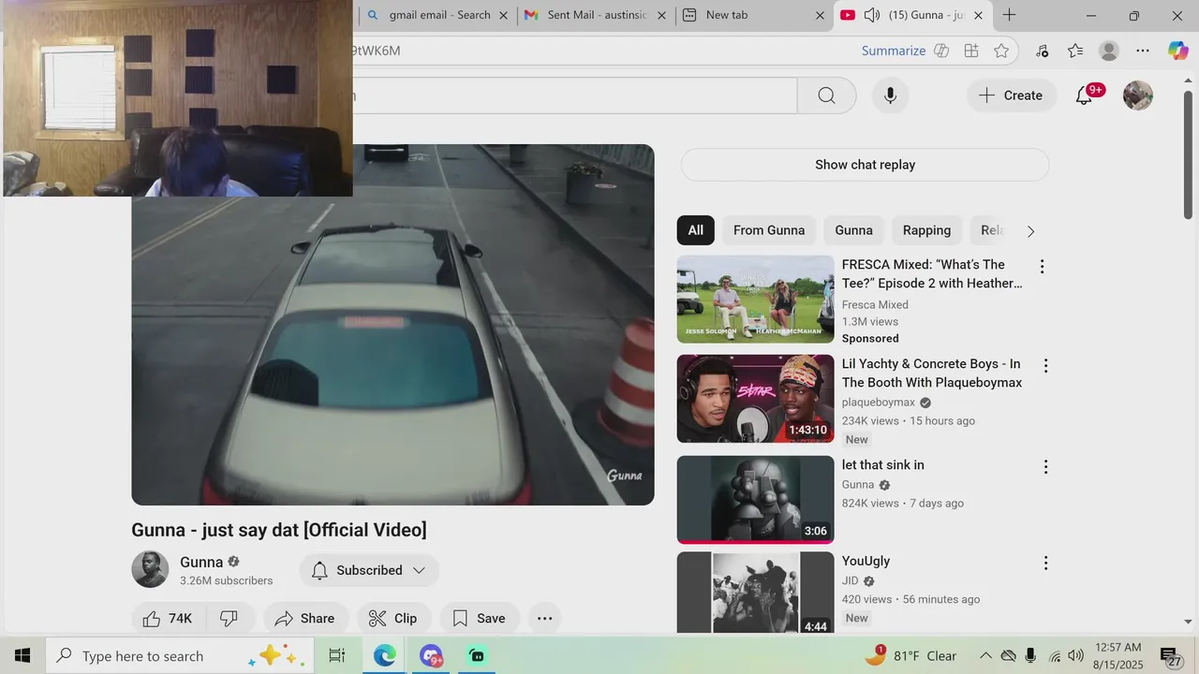Switch to New tab browser tab

tap(754, 15)
